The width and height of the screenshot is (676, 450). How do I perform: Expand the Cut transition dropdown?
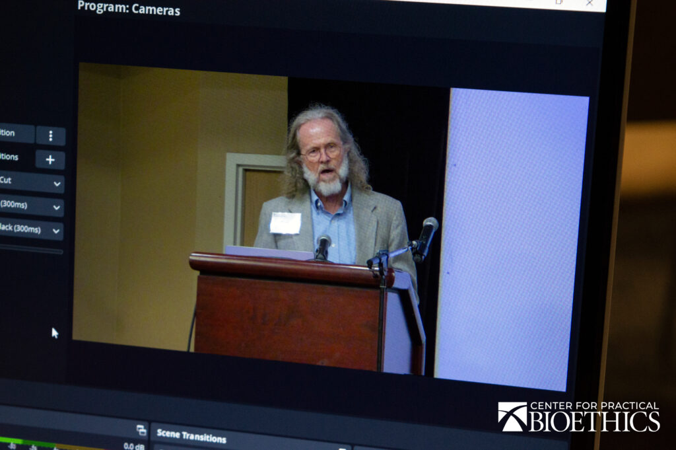[x=32, y=182]
